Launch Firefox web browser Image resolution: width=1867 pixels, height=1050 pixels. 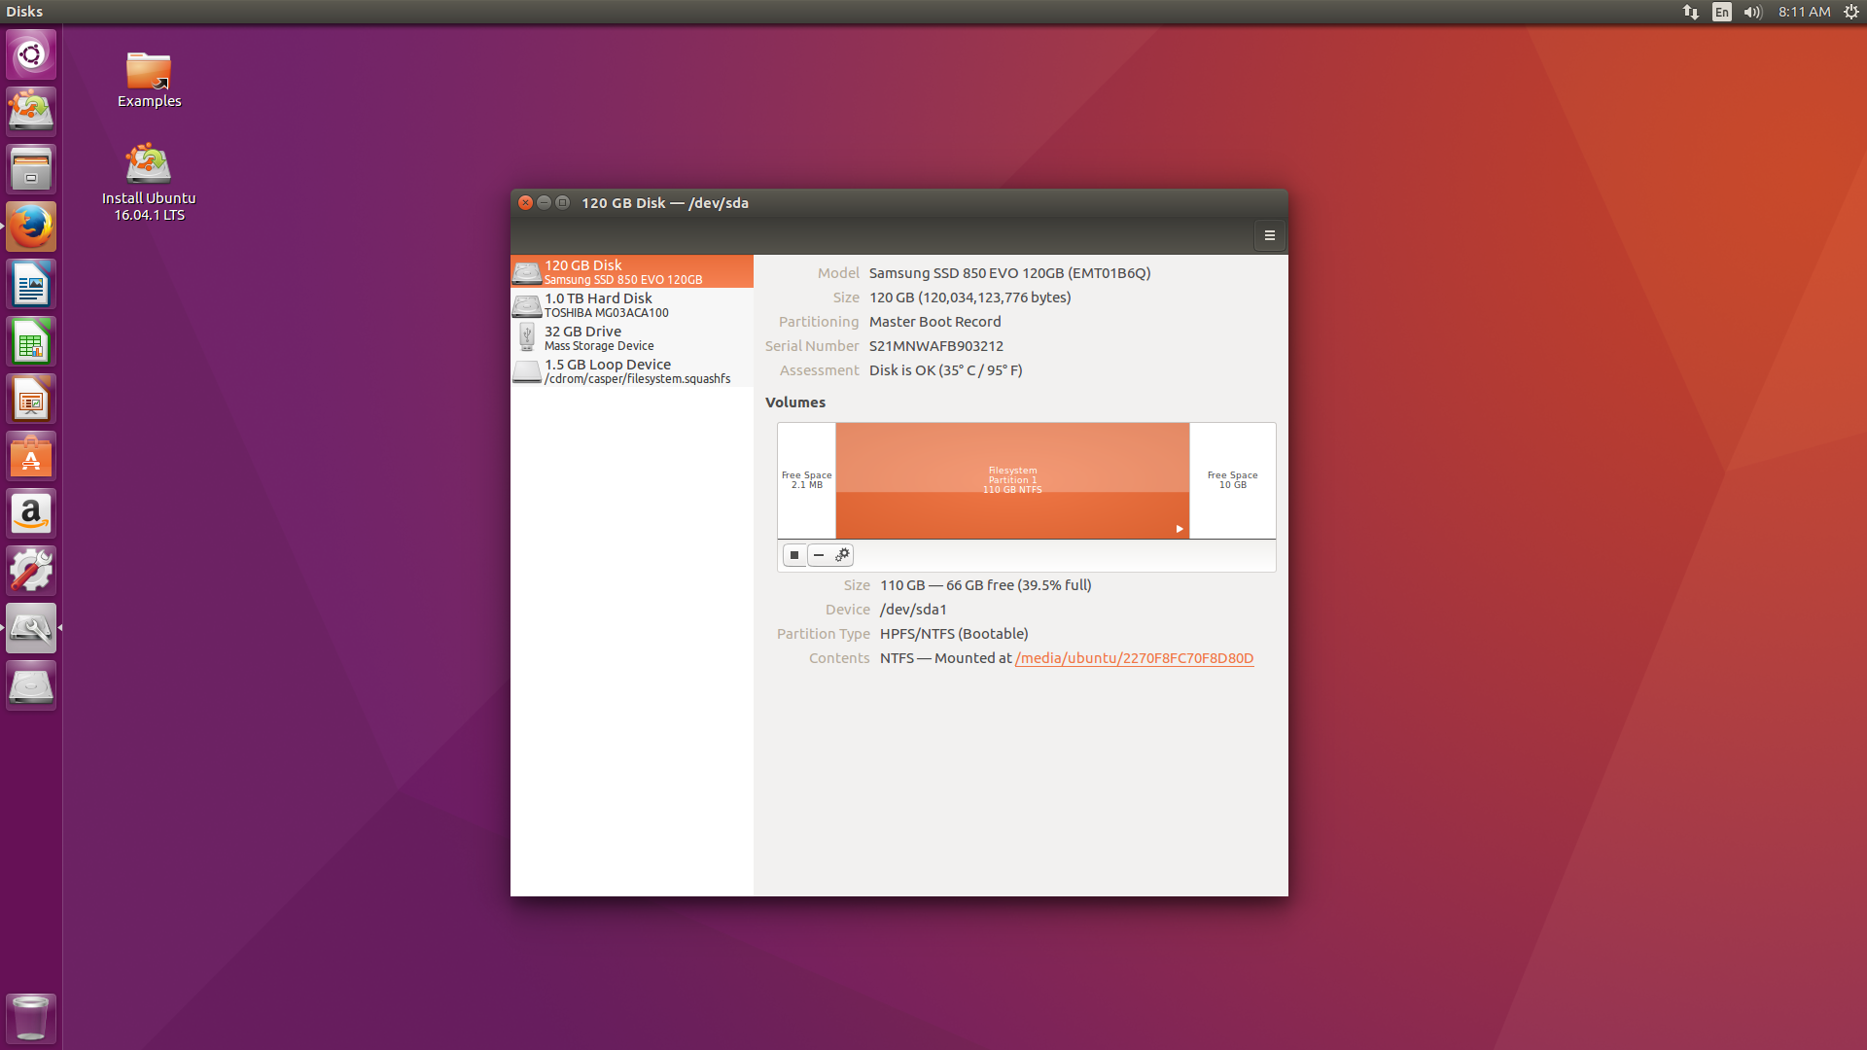(x=31, y=227)
